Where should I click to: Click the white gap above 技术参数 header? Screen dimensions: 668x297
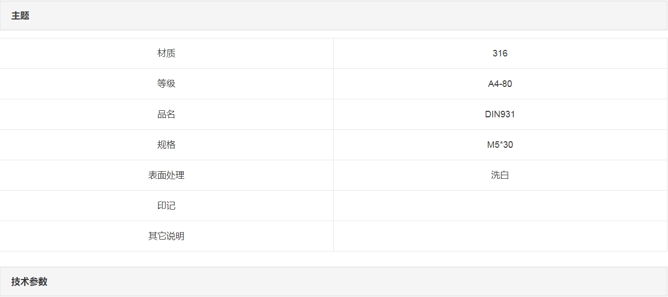[334, 259]
